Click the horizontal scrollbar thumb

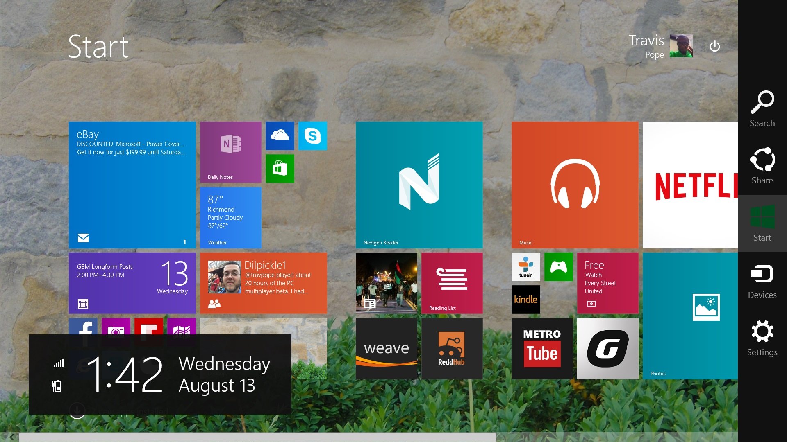(257, 437)
